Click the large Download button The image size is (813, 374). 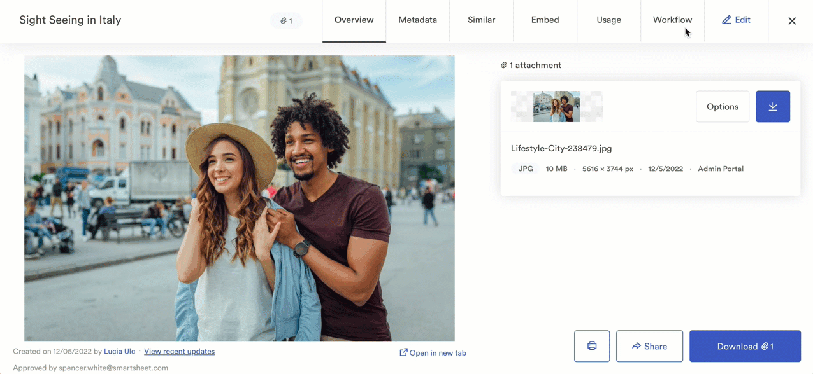(745, 346)
